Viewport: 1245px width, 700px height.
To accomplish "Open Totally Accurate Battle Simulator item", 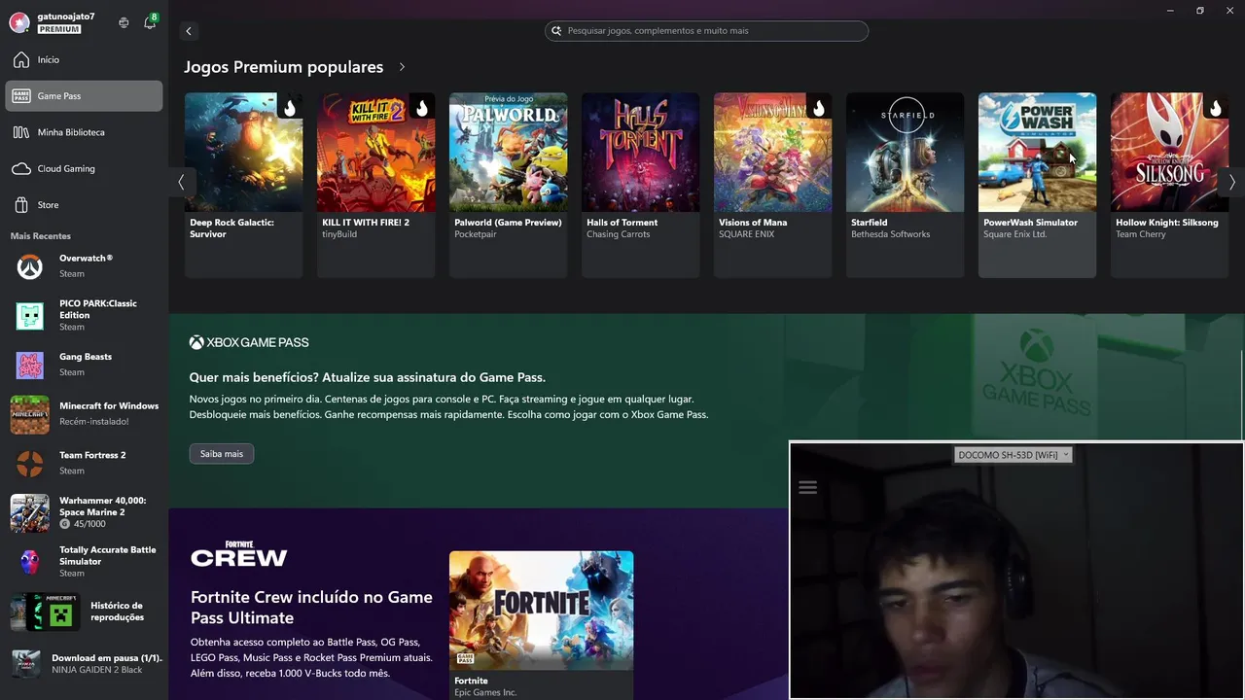I will (x=85, y=561).
